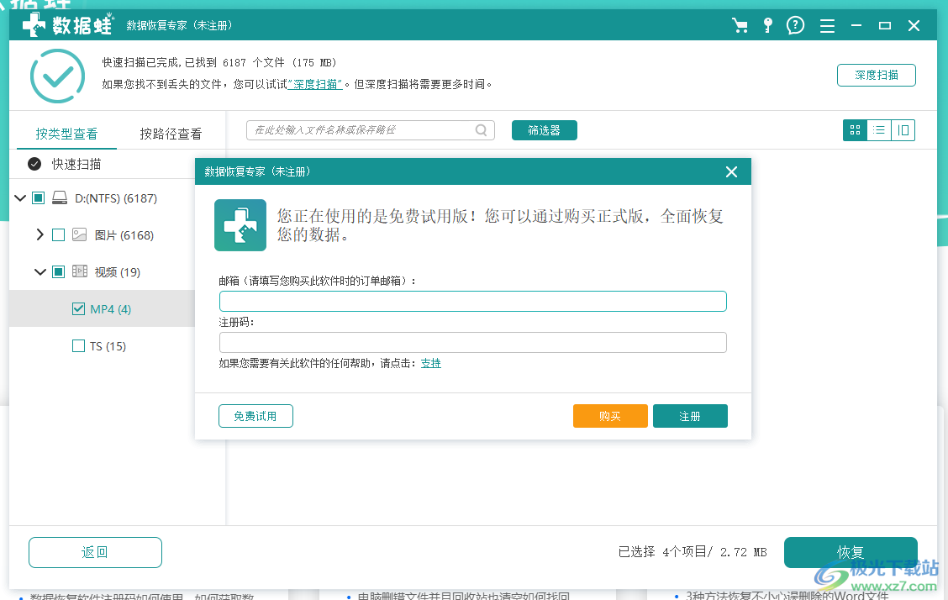Toggle the 快速扫描 round check mark

click(x=34, y=164)
